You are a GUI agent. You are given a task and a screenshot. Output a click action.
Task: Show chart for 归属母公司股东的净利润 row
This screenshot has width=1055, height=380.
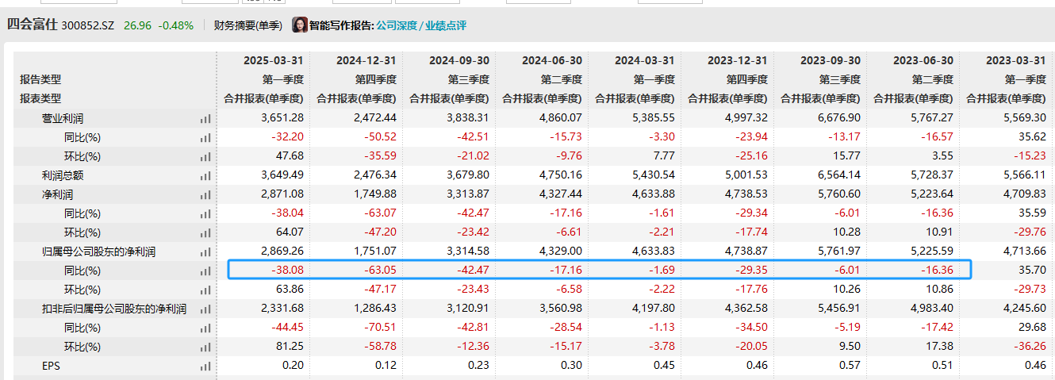point(205,251)
